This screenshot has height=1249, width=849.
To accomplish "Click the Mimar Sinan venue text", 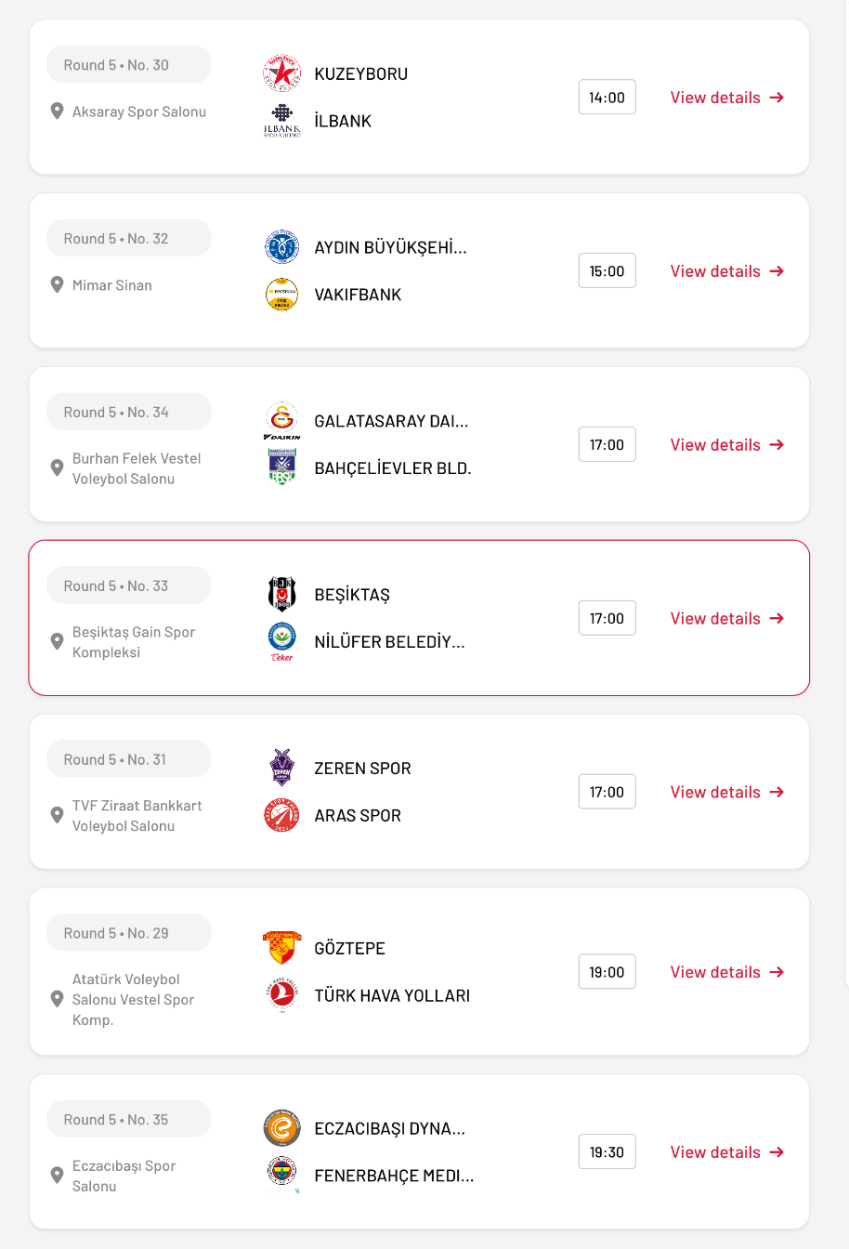I will (112, 285).
